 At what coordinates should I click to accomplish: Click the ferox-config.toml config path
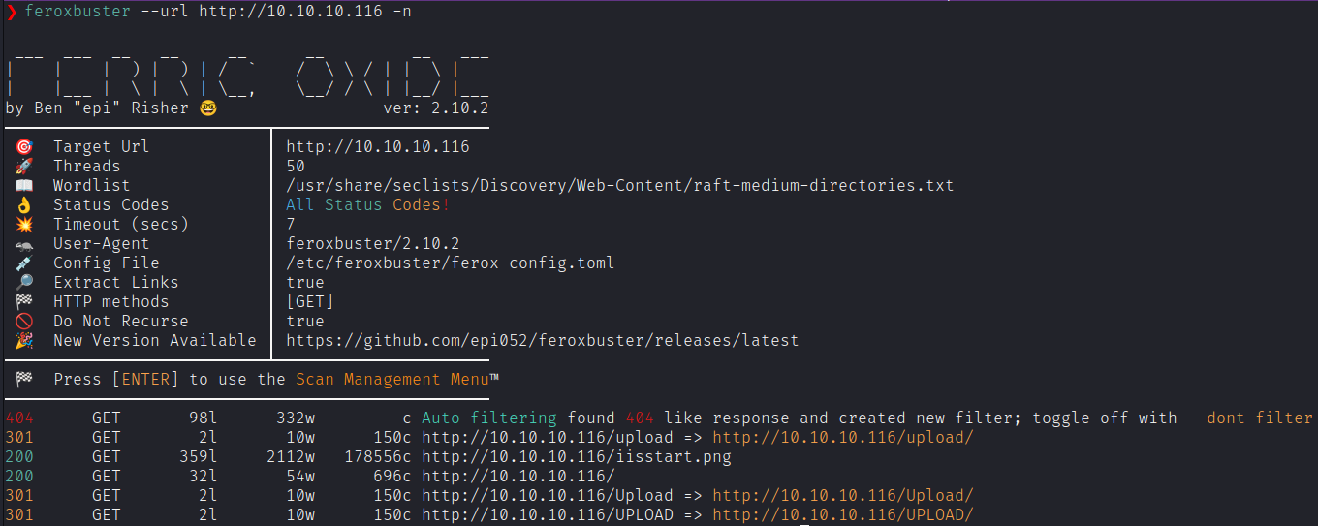451,263
